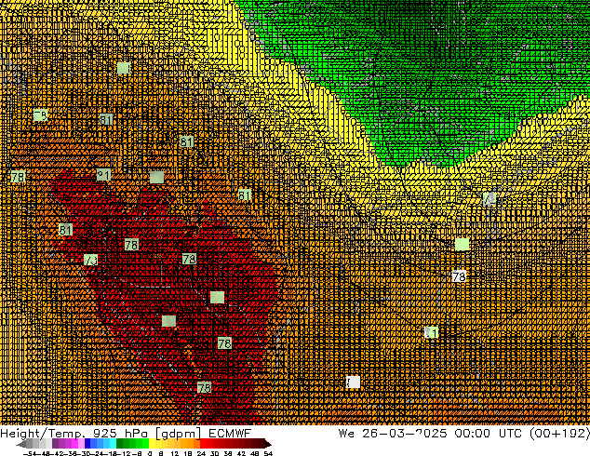Select the 925 hPa level text

(x=120, y=433)
